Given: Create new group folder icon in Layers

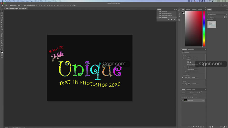Looking at the screenshot, I should [x=198, y=127].
